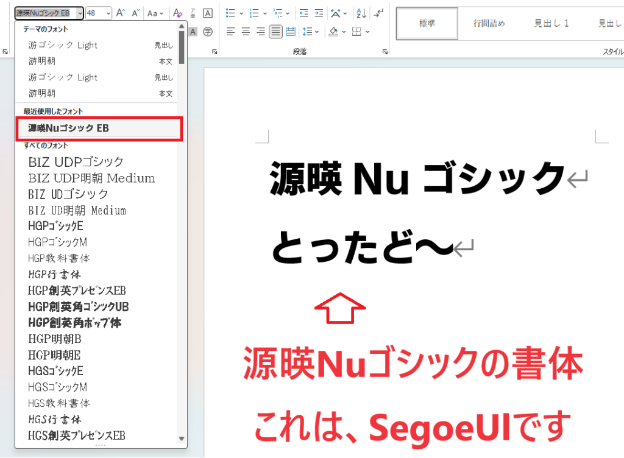Open the line spacing dropdown
The width and height of the screenshot is (624, 458).
(316, 32)
